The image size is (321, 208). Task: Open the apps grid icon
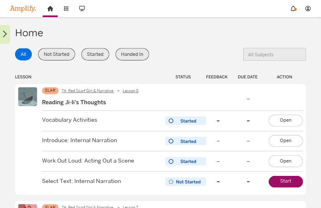pos(66,9)
